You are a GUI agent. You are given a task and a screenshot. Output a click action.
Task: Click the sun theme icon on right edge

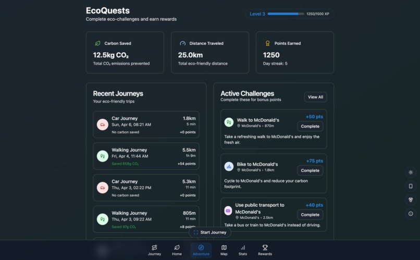(x=411, y=172)
